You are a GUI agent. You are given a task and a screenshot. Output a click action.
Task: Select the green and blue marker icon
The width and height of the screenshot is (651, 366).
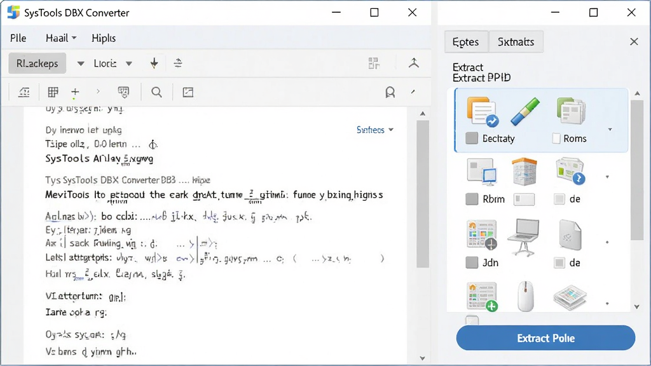click(x=525, y=111)
